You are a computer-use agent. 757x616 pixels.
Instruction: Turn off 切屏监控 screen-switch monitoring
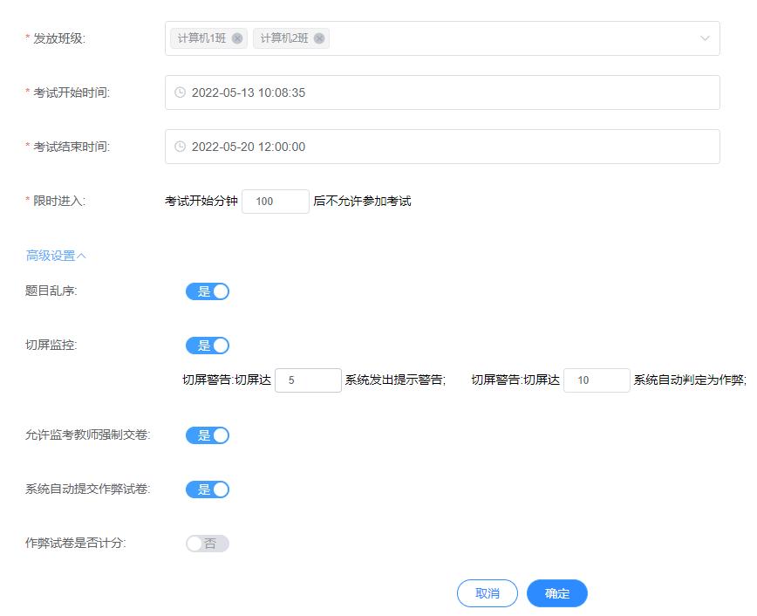click(x=208, y=346)
